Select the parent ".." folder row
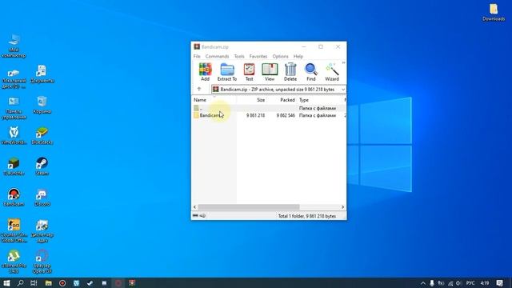The width and height of the screenshot is (512, 288). pyautogui.click(x=269, y=108)
